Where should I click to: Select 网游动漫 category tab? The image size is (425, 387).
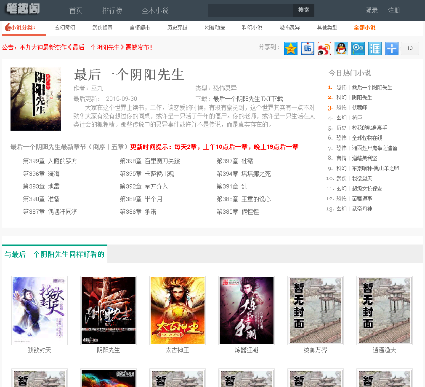pyautogui.click(x=215, y=27)
